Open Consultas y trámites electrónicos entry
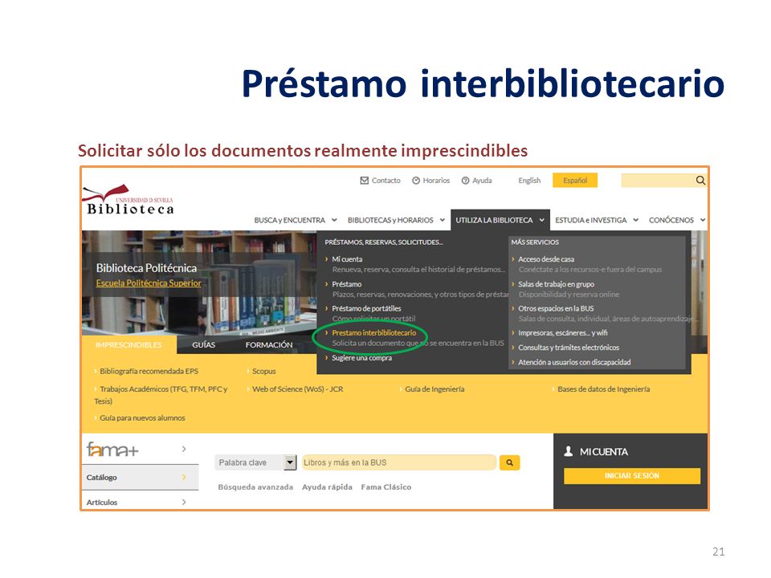This screenshot has height=578, width=771. tap(569, 348)
